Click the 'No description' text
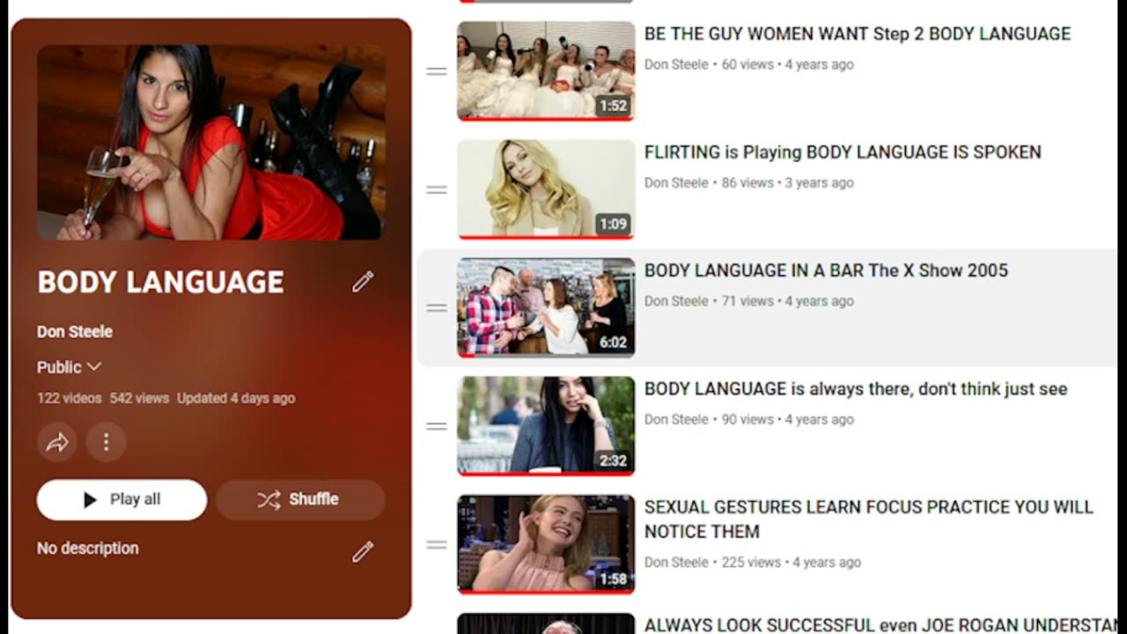 tap(88, 548)
